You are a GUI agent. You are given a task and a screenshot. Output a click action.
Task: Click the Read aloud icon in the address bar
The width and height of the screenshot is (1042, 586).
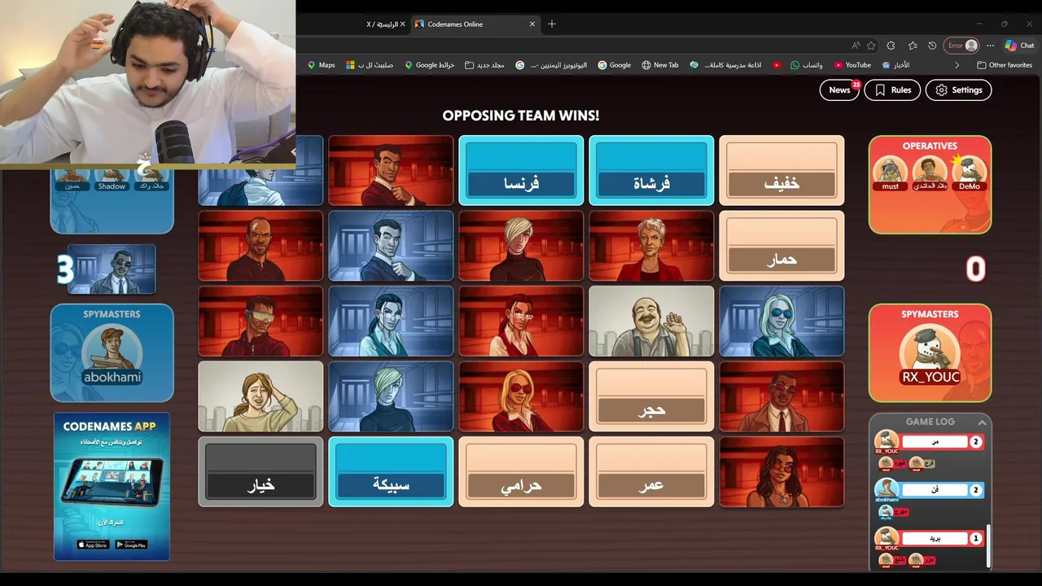(856, 46)
